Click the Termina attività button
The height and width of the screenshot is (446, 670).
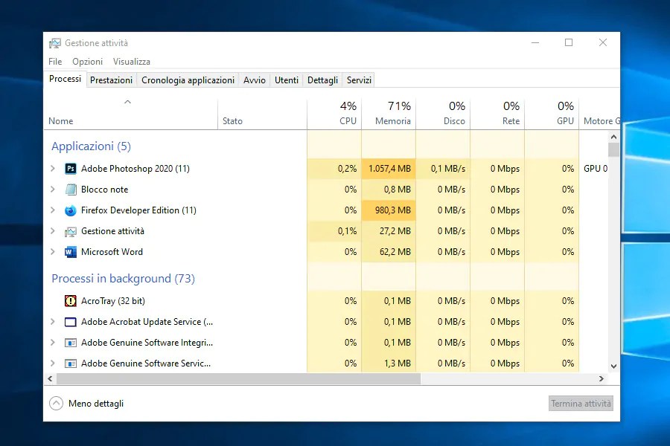click(x=581, y=404)
